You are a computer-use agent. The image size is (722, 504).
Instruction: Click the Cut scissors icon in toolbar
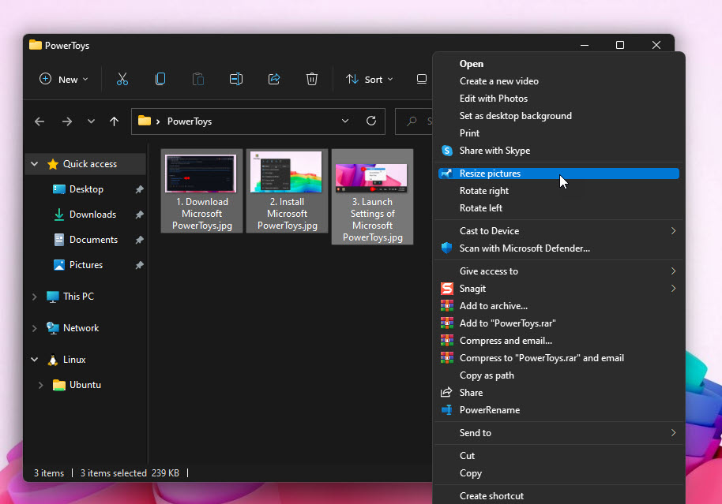pyautogui.click(x=122, y=79)
